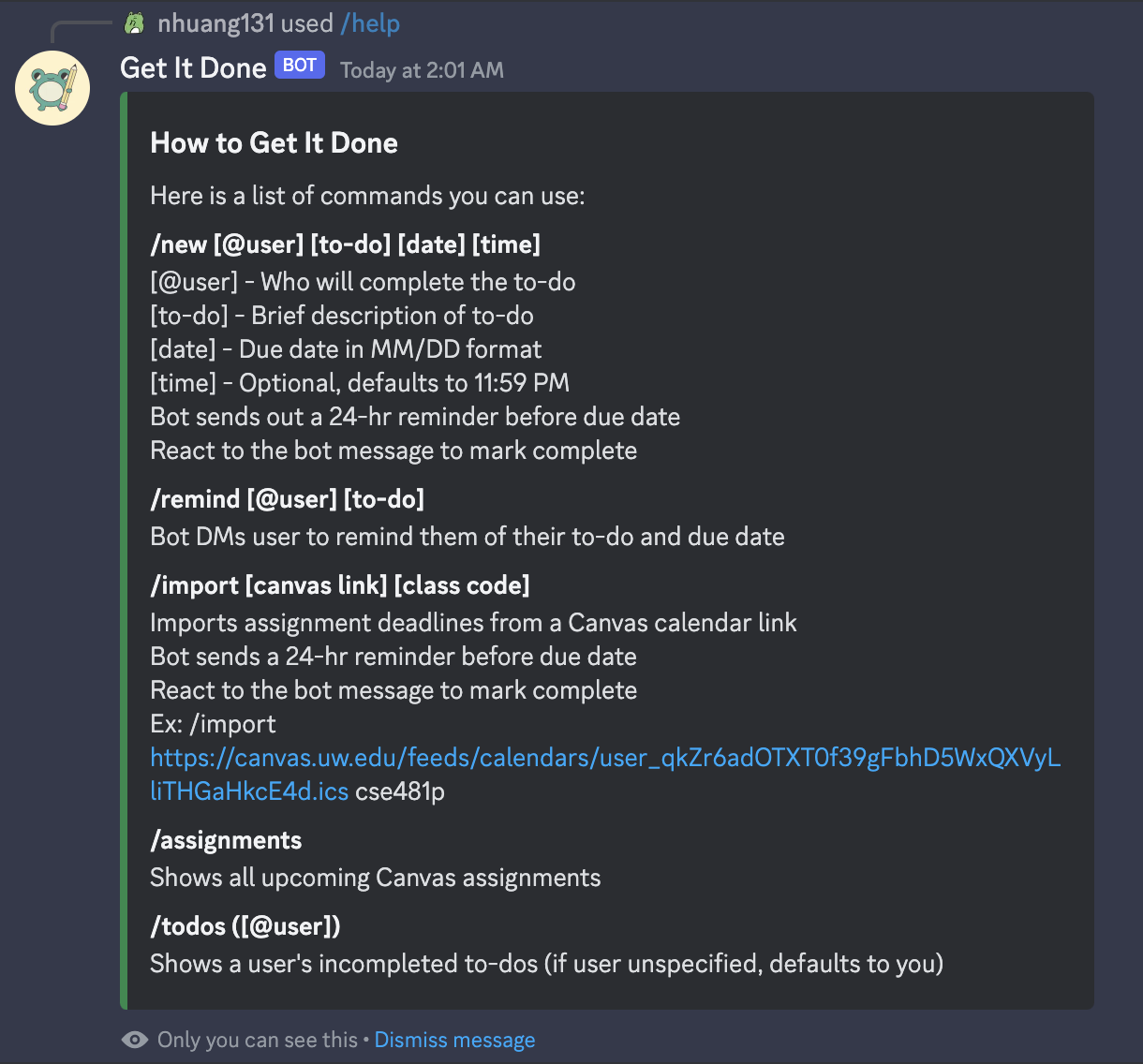This screenshot has width=1143, height=1064.
Task: Click the /remind command heading
Action: click(x=287, y=499)
